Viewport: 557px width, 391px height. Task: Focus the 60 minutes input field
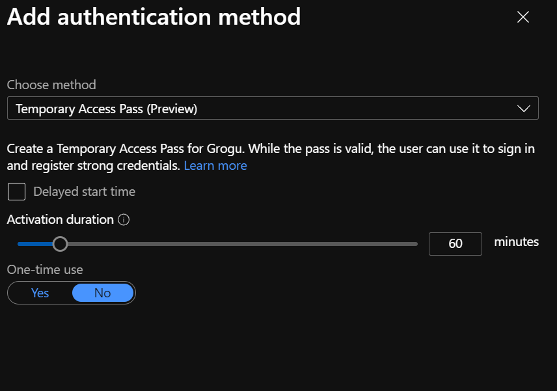click(x=455, y=244)
